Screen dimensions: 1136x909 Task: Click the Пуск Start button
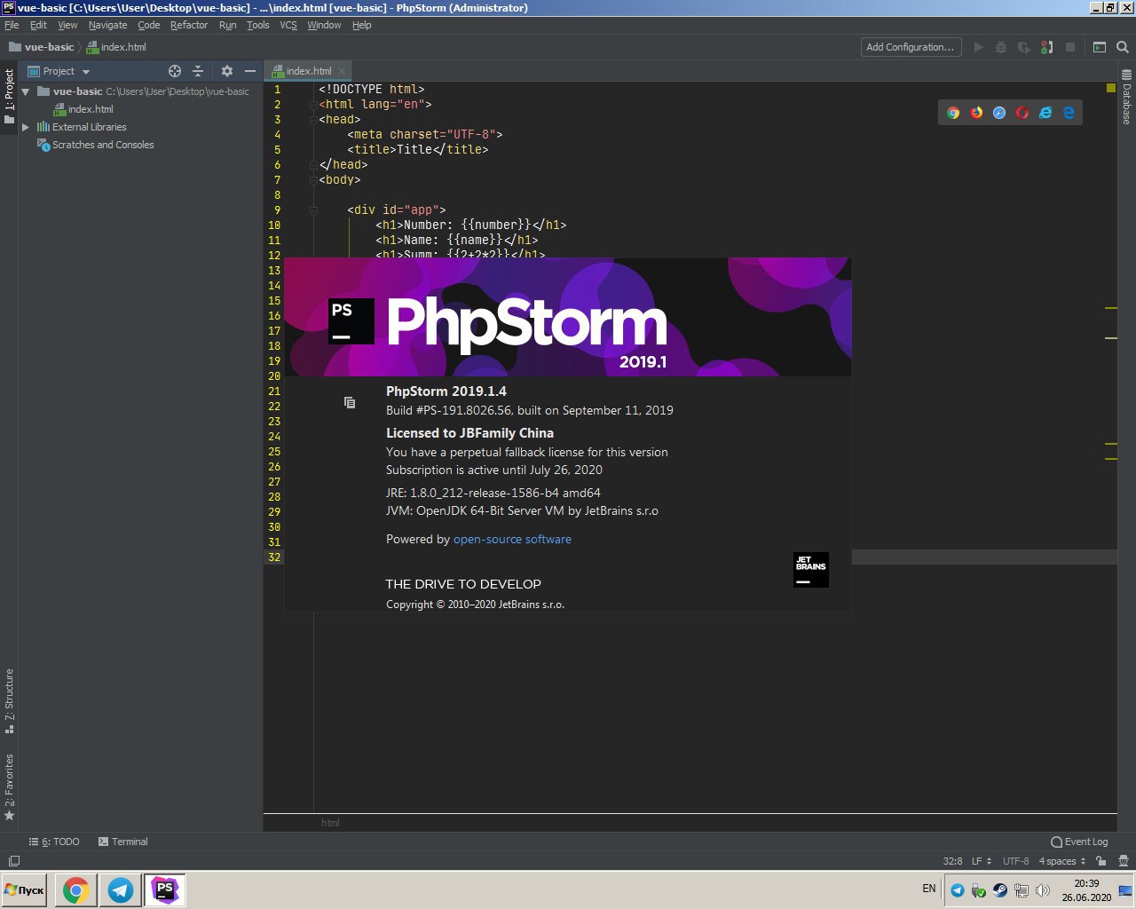(x=24, y=889)
